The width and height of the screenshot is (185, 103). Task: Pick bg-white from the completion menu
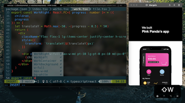coord(41,74)
